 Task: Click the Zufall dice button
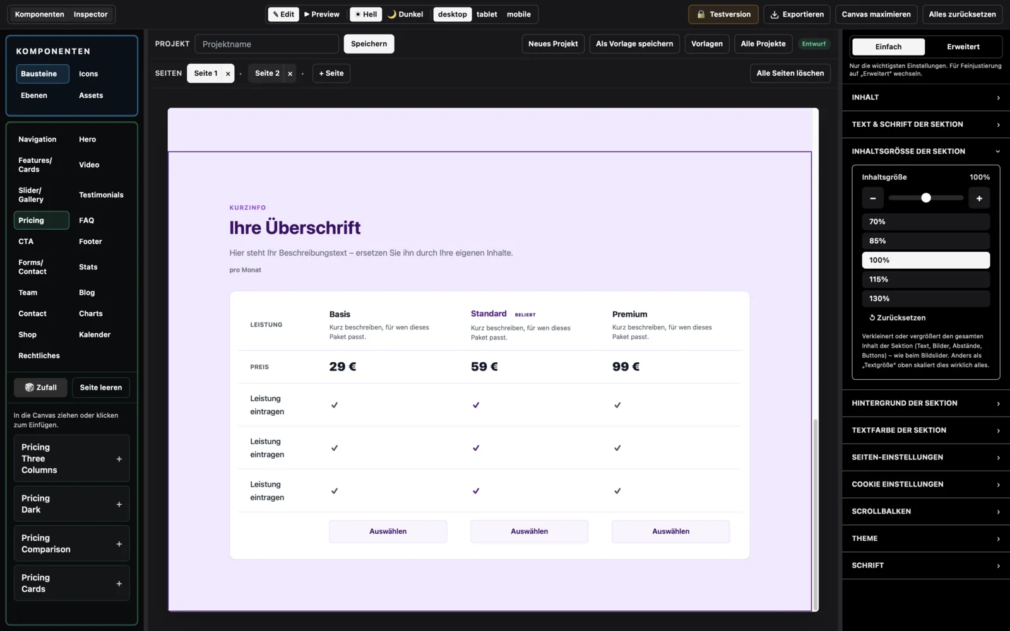[x=40, y=387]
